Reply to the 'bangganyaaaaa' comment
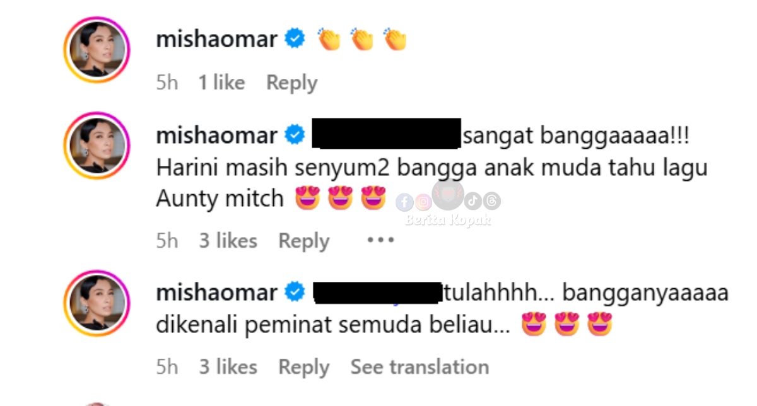The height and width of the screenshot is (406, 757). click(303, 367)
